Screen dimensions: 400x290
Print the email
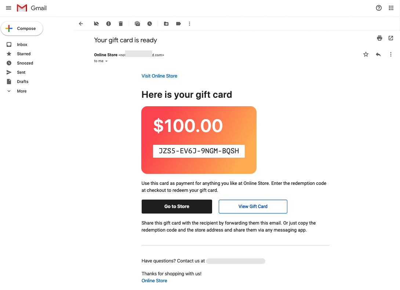(379, 38)
